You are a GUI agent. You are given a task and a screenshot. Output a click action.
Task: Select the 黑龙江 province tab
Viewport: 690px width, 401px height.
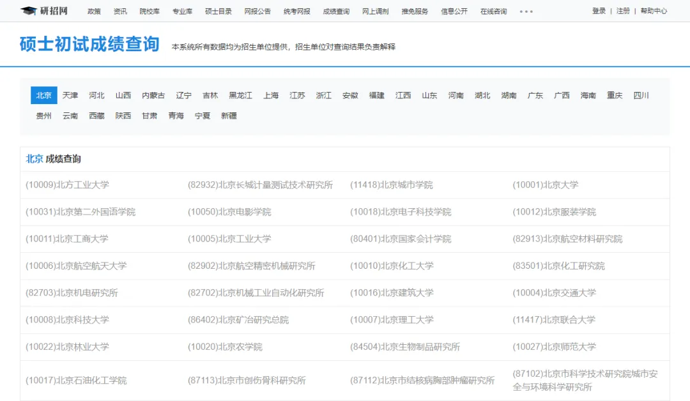(241, 95)
